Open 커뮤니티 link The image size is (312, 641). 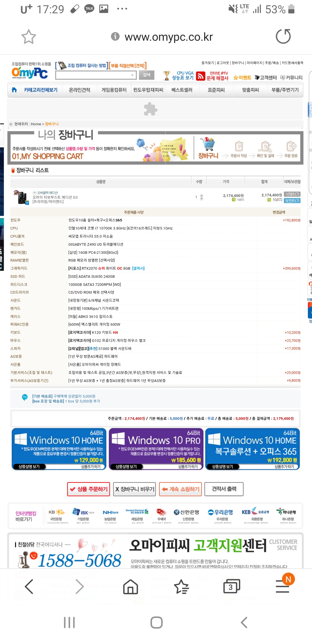[291, 77]
